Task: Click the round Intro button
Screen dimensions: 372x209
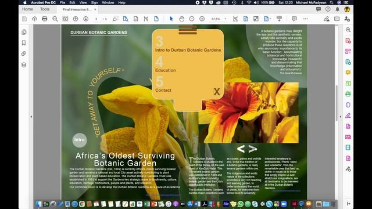Action: point(80,140)
